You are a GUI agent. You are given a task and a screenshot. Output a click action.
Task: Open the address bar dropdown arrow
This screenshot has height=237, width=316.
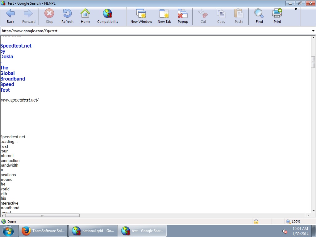pyautogui.click(x=313, y=31)
